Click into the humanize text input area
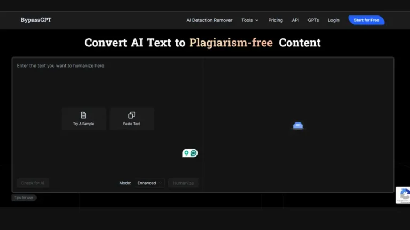 pyautogui.click(x=107, y=85)
